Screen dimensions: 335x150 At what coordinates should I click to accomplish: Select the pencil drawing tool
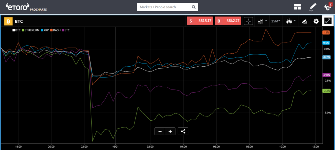(313, 7)
